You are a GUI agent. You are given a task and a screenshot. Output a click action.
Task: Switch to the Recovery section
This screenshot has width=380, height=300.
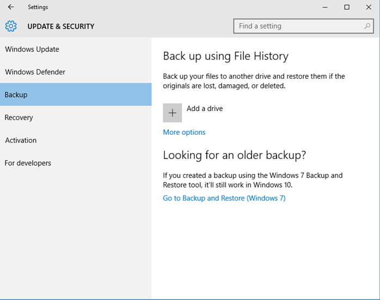(76, 117)
